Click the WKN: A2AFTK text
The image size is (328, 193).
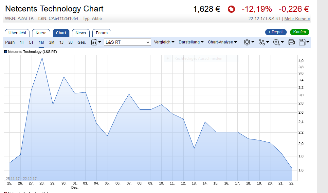click(19, 18)
